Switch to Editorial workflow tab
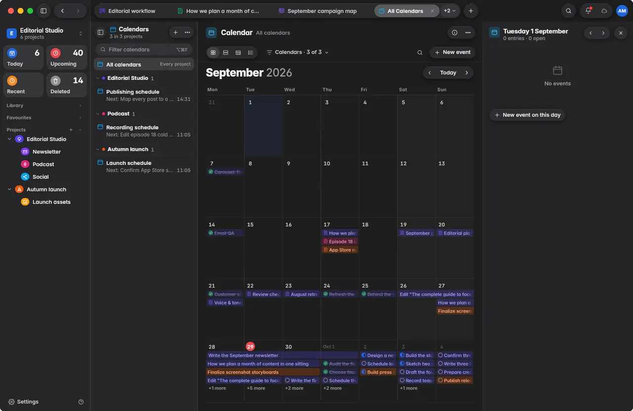This screenshot has width=633, height=411. click(x=127, y=11)
